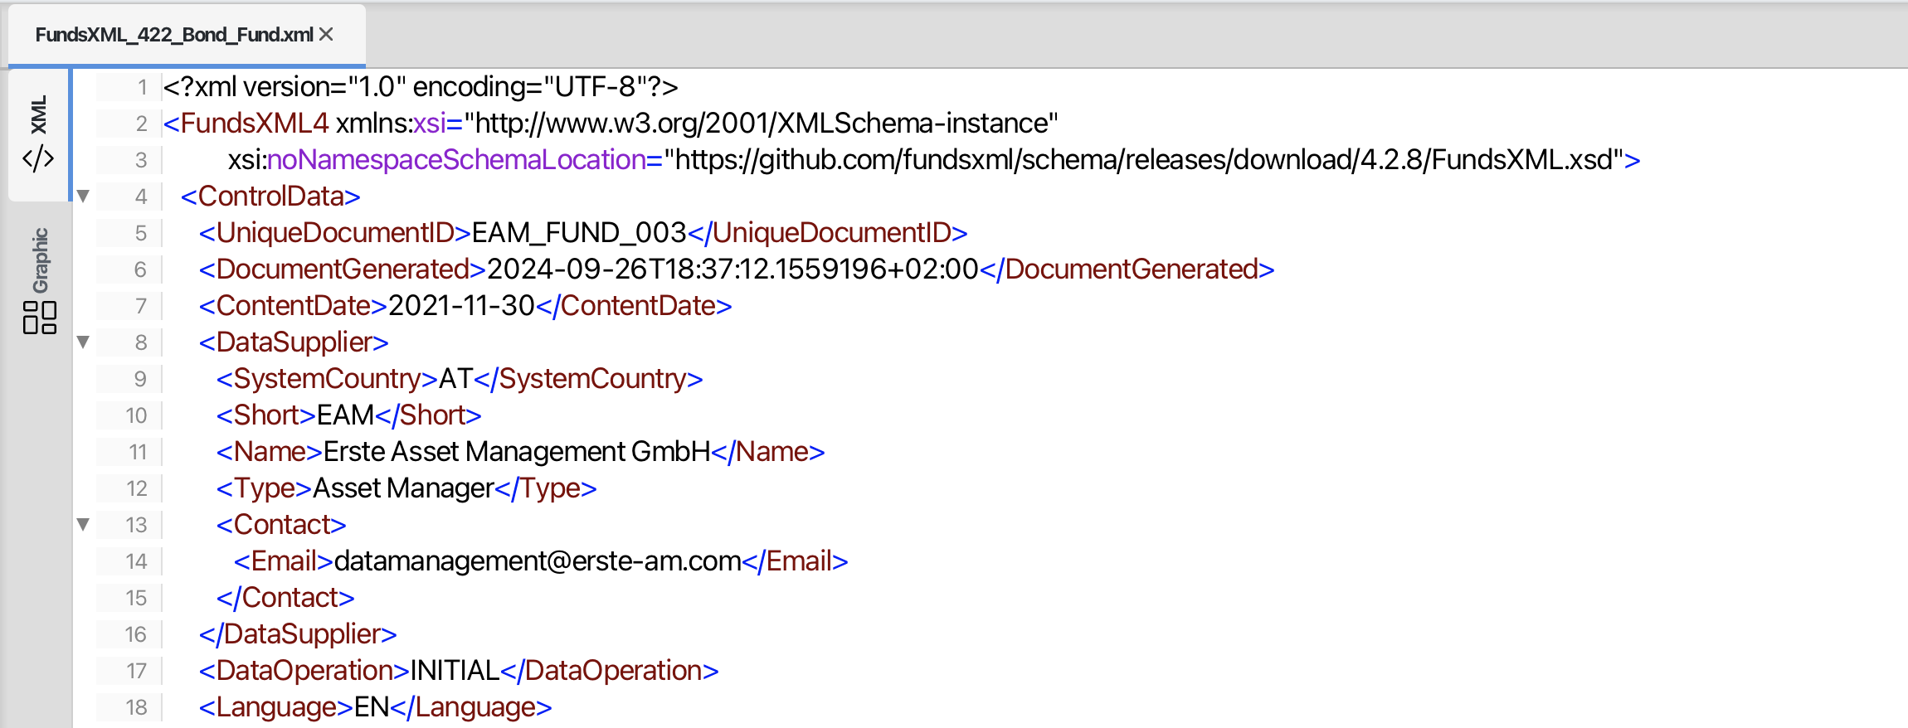This screenshot has height=728, width=1908.
Task: Close the FundsXML_422_Bond_Fund.xml tab
Action: tap(327, 34)
